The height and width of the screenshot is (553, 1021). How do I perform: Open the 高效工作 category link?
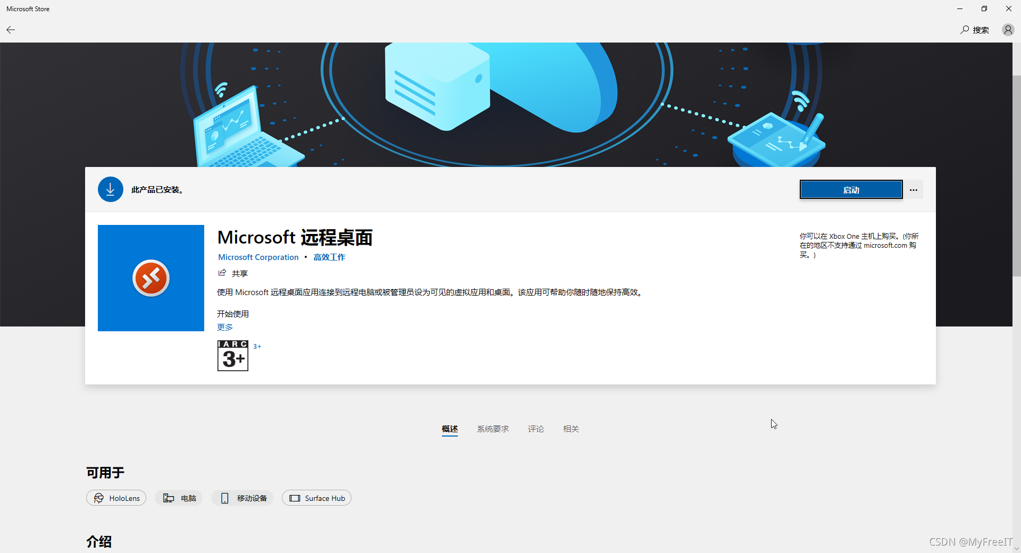tap(330, 257)
